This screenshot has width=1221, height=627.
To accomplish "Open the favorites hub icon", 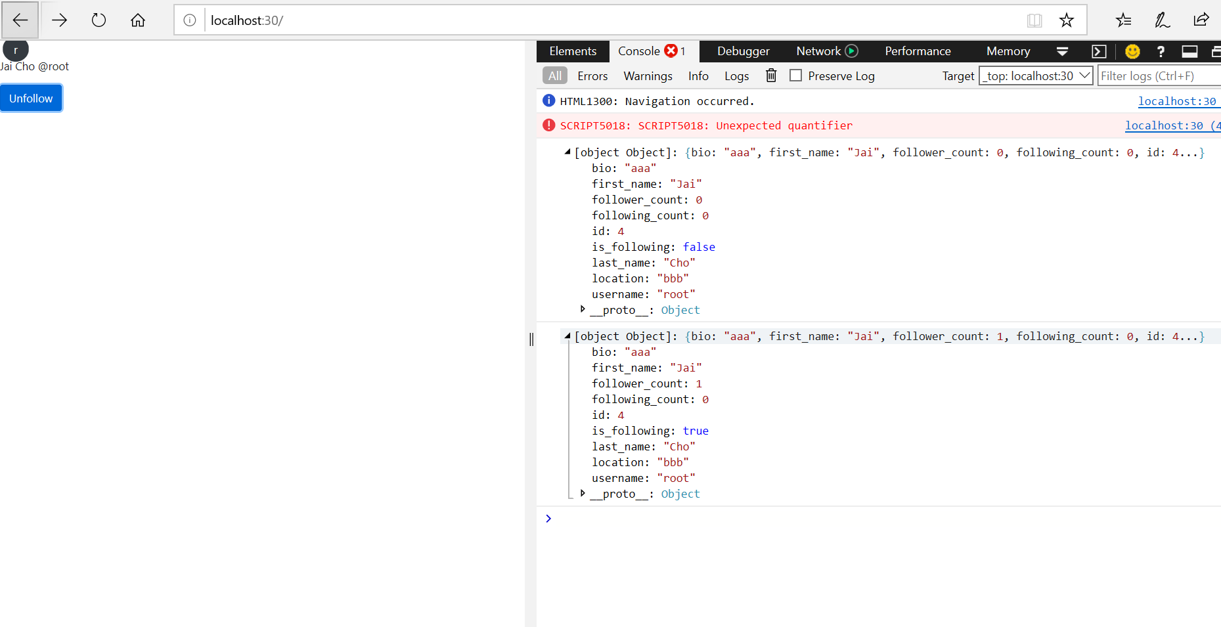I will click(1123, 20).
